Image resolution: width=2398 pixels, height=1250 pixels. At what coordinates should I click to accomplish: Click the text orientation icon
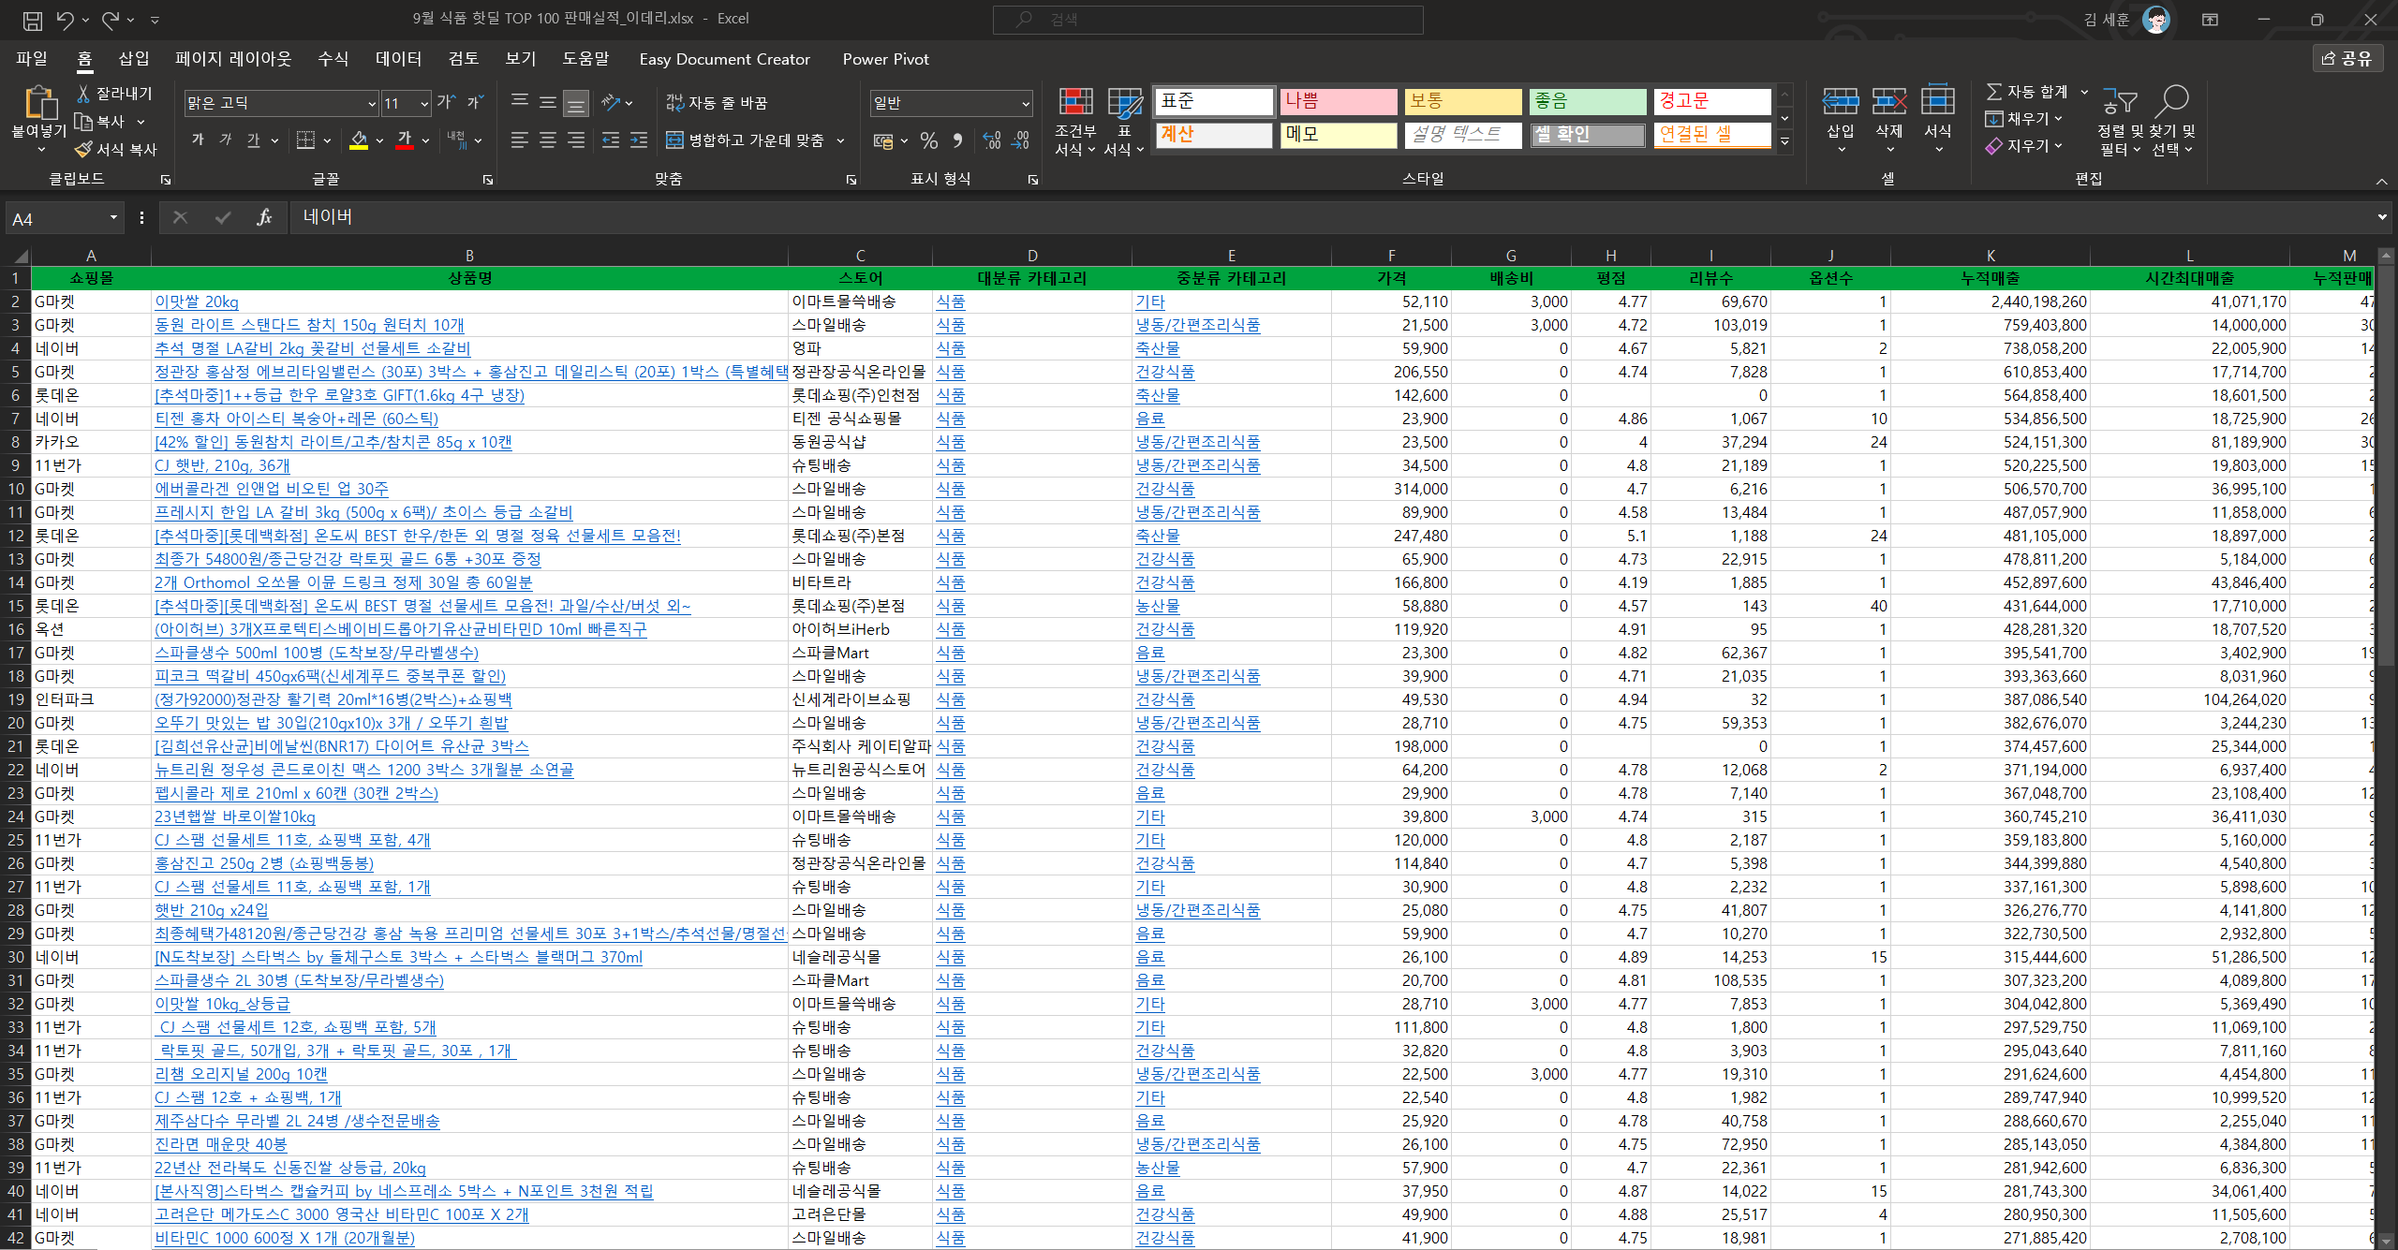pos(611,102)
